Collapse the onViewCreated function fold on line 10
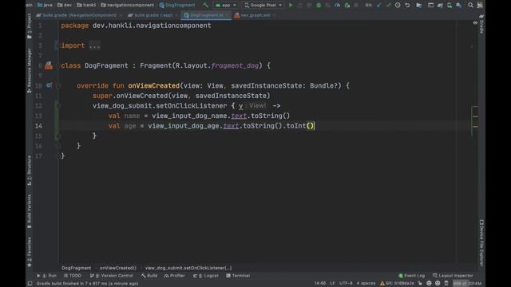Viewport: 511px width, 287px height. click(58, 85)
